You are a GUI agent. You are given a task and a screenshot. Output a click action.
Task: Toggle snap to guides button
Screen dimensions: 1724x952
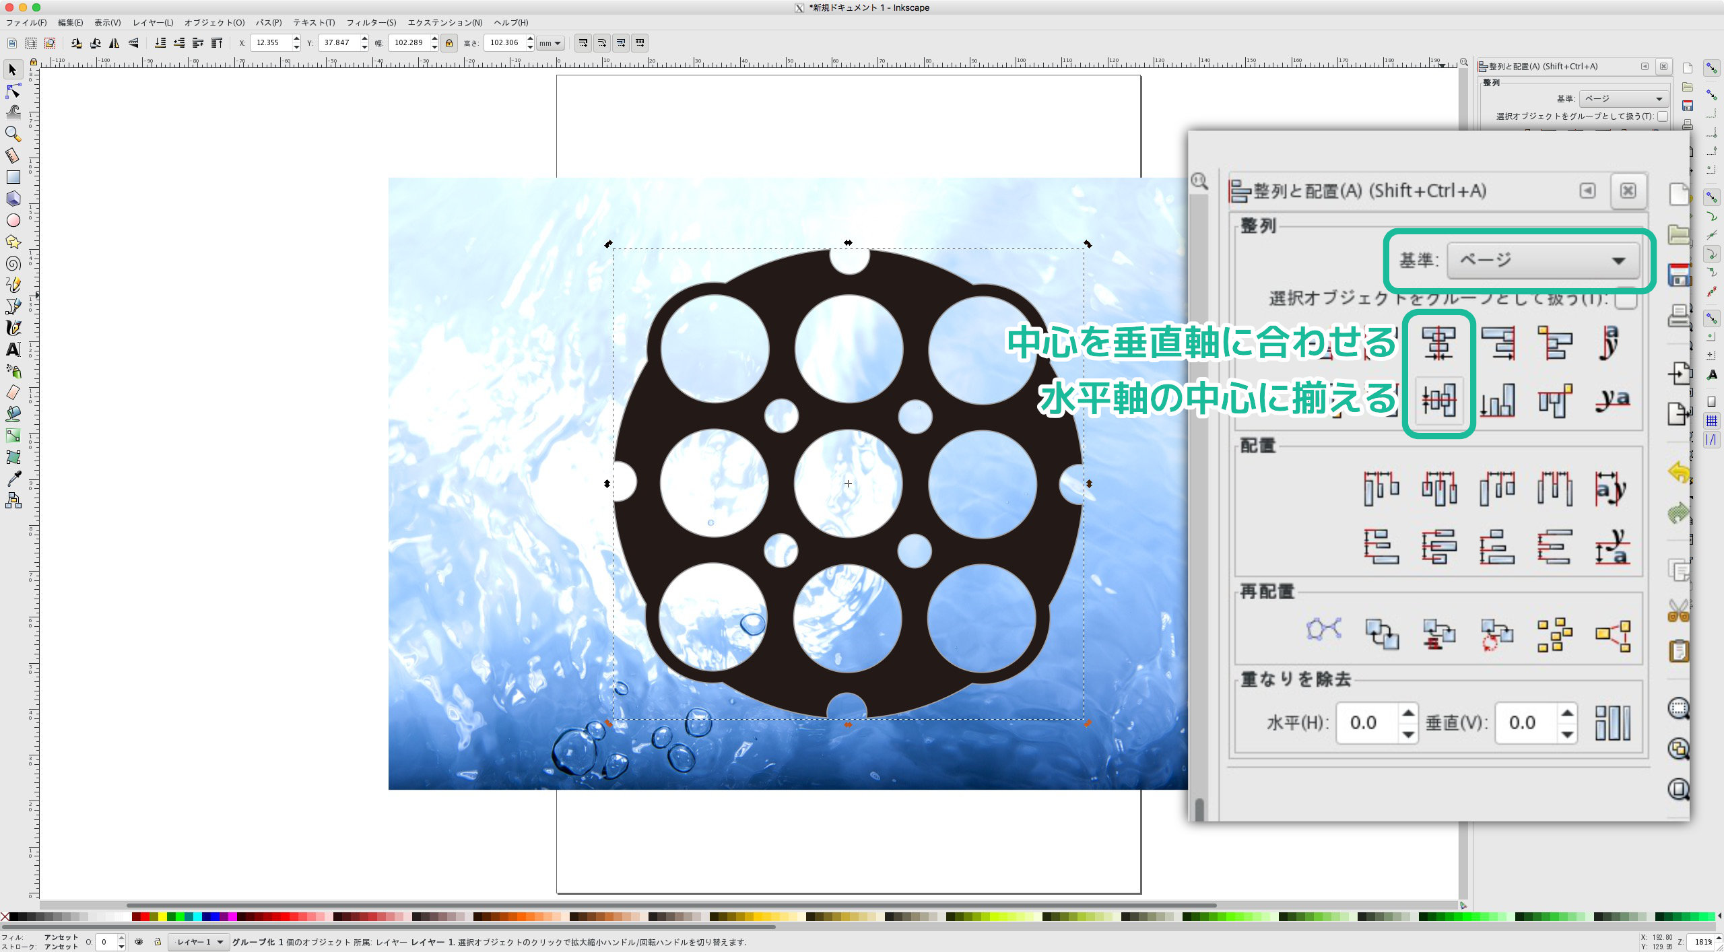tap(1711, 440)
